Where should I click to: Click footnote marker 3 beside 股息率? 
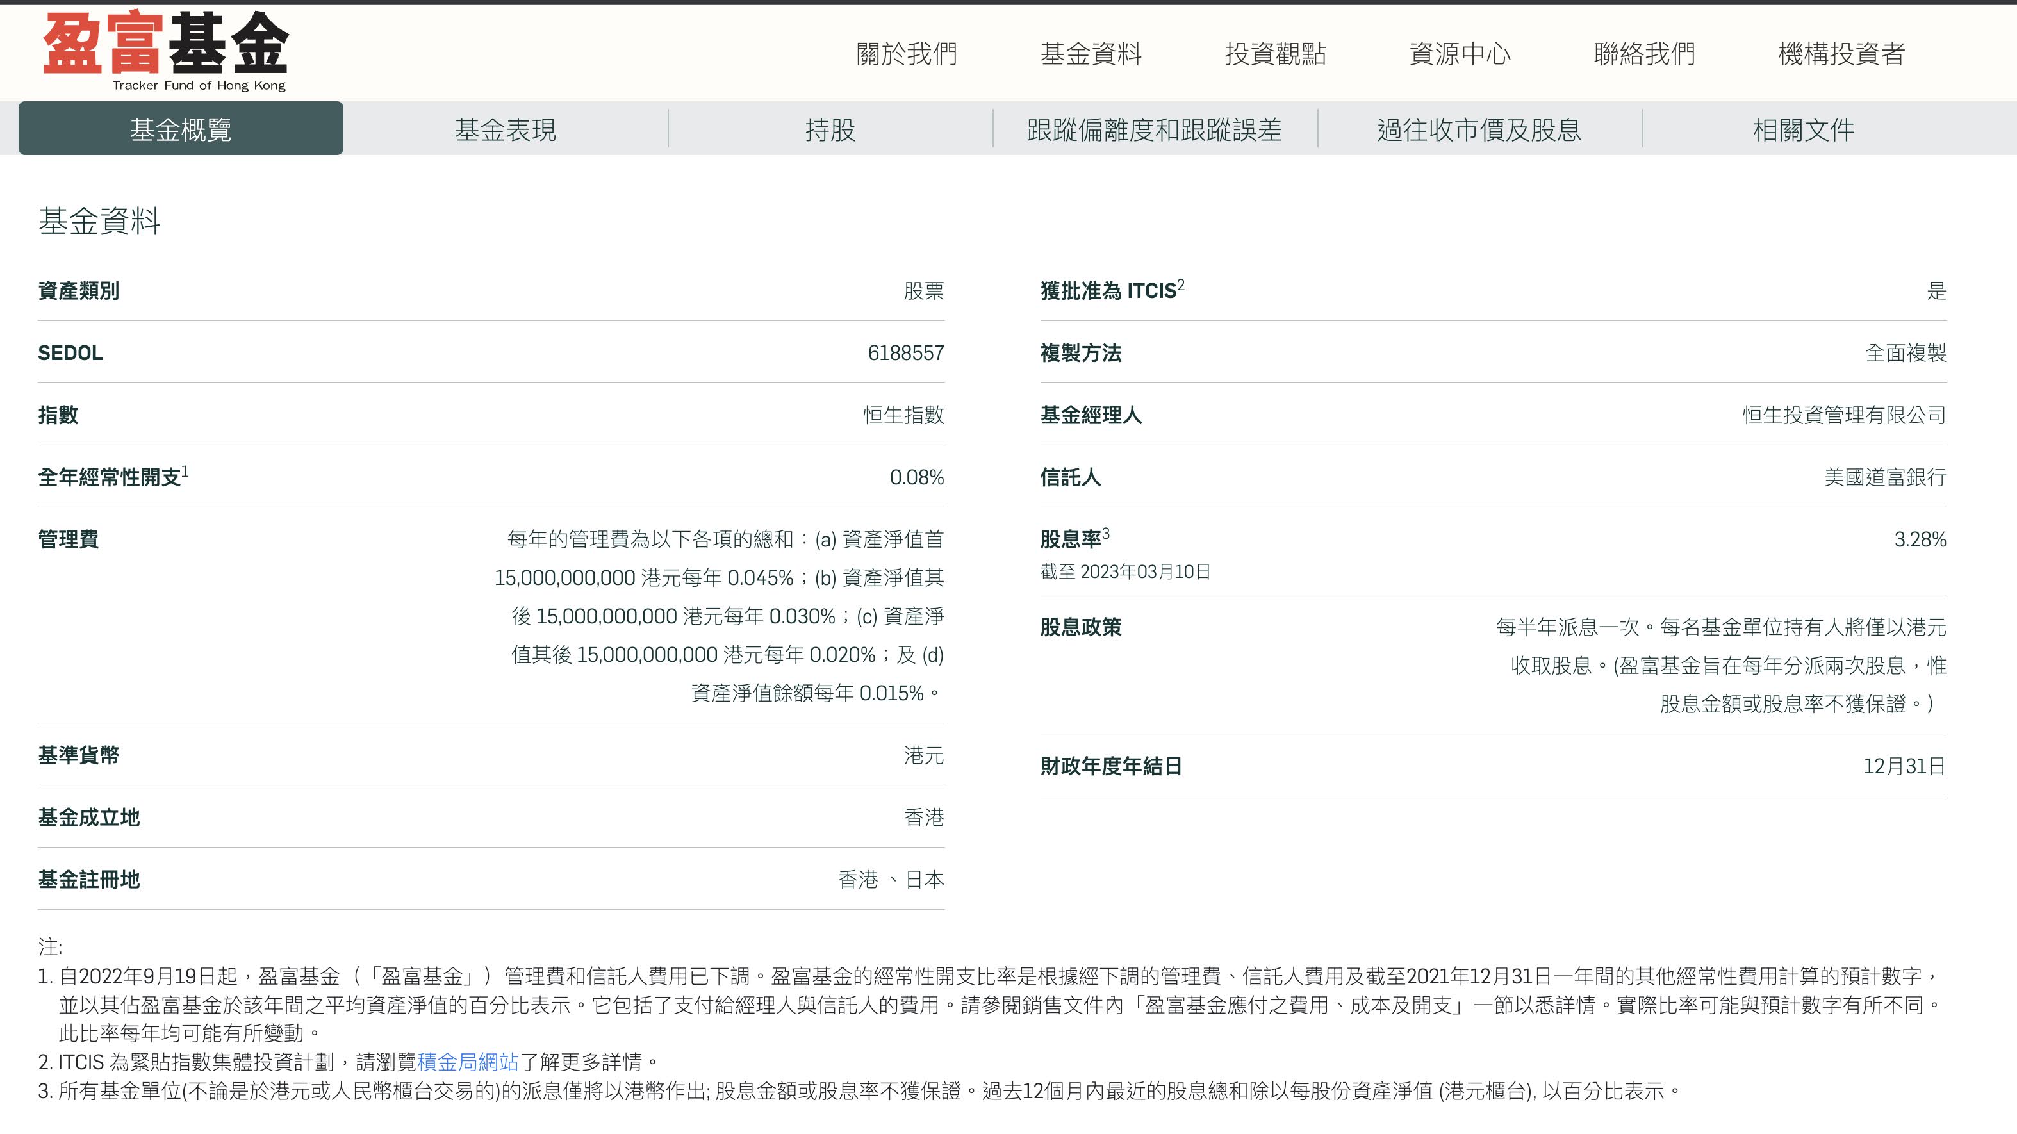coord(1106,533)
